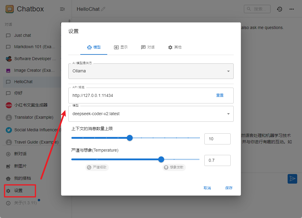Click the Temperature slider handle
Viewport: 302px width, 218px height.
click(161, 159)
